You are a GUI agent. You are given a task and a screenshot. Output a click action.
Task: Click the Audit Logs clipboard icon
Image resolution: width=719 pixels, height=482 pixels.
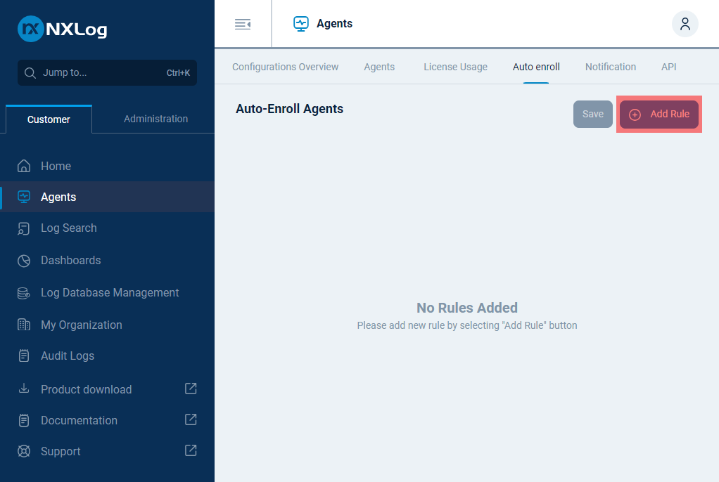[24, 356]
